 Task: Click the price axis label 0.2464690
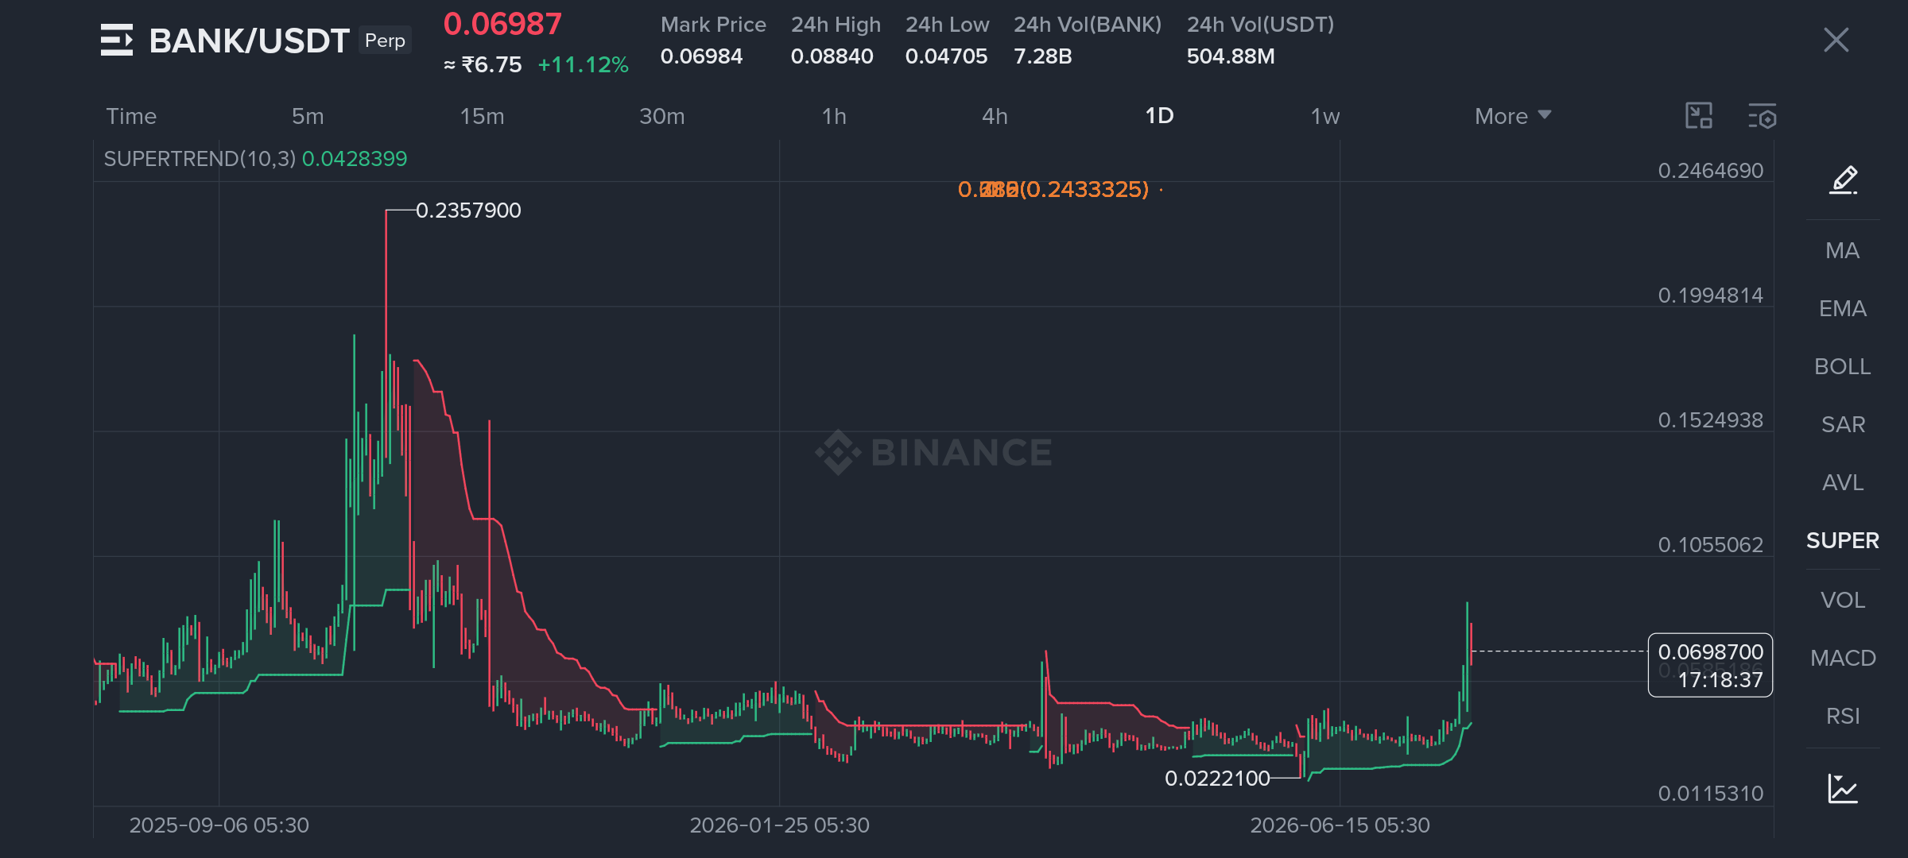pos(1710,171)
